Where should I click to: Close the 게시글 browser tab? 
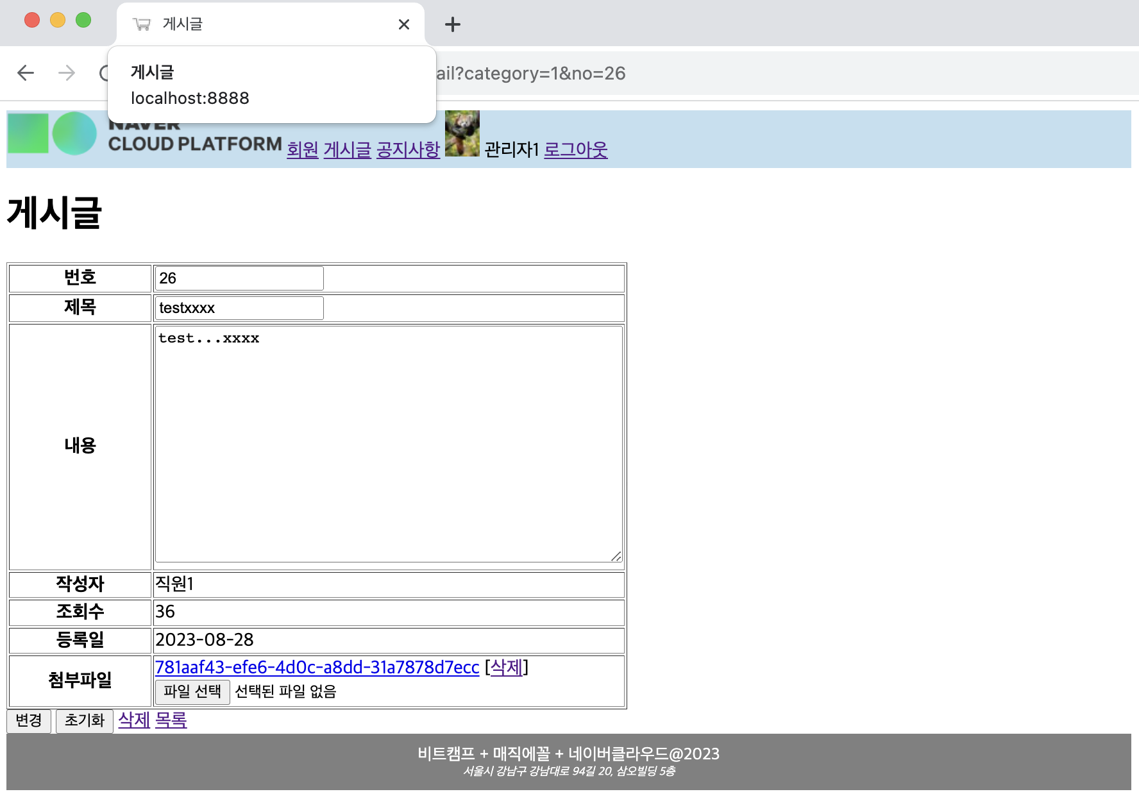click(404, 24)
